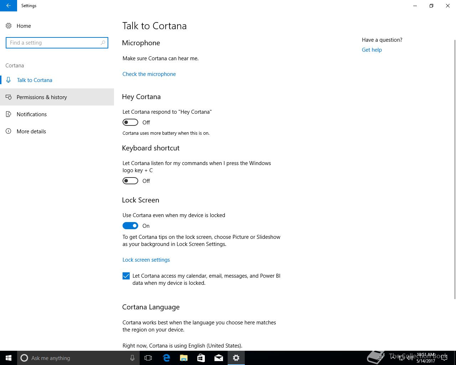Click the Cortana circle icon in taskbar
The width and height of the screenshot is (456, 365).
(24, 358)
